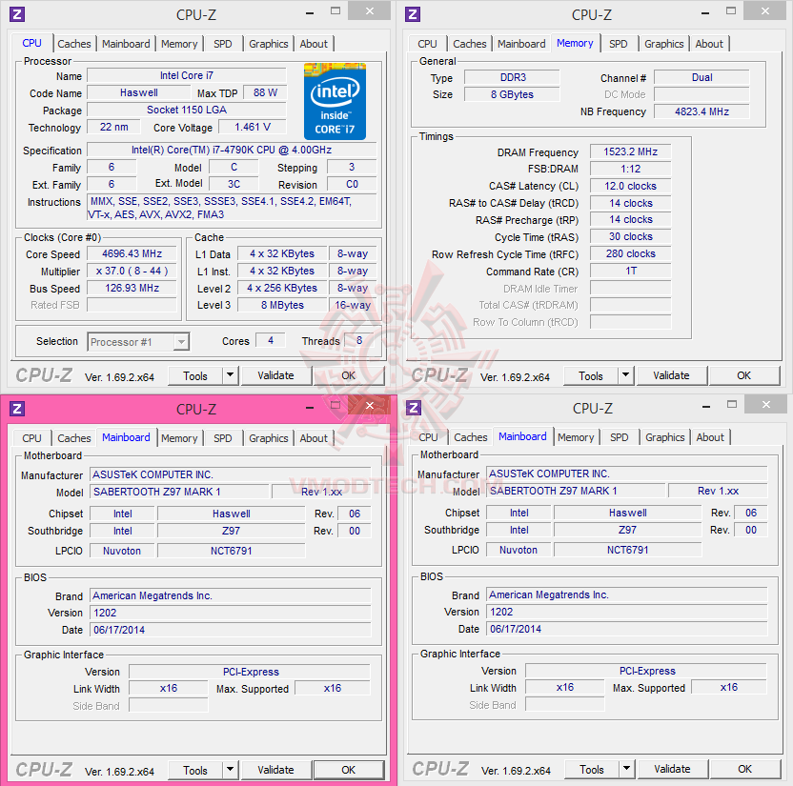Screen dimensions: 793x786
Task: Open the About tab in the gray Mainboard window
Action: pos(710,437)
